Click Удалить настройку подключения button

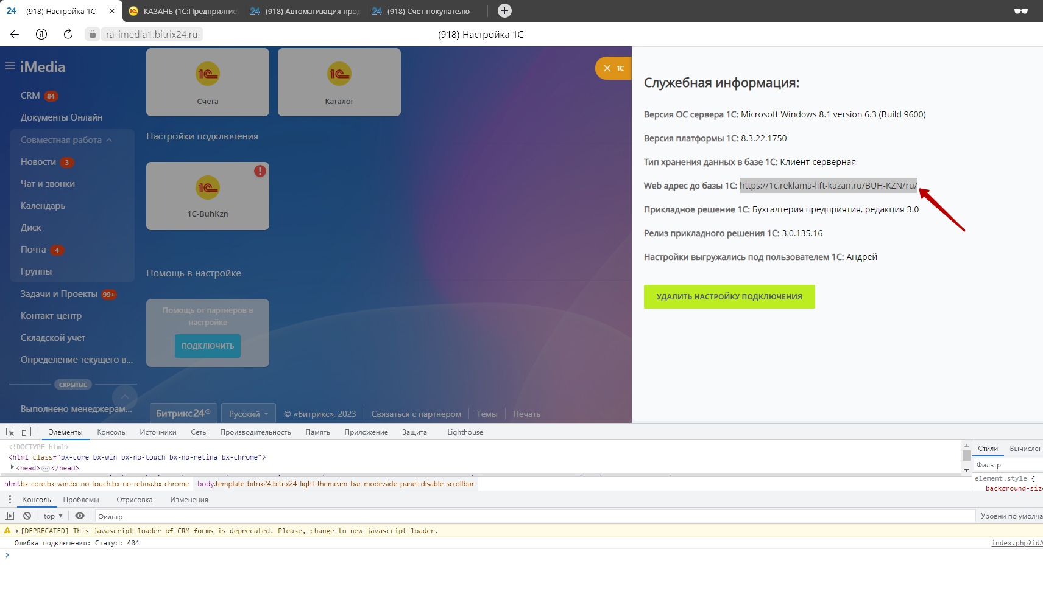pyautogui.click(x=729, y=296)
